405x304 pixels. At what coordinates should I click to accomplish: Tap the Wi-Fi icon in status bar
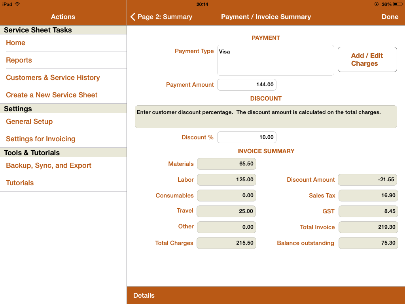(17, 4)
